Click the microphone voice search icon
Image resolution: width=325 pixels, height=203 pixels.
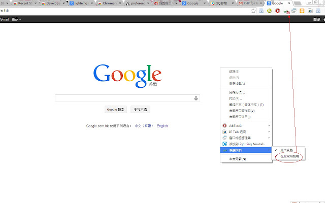[196, 98]
